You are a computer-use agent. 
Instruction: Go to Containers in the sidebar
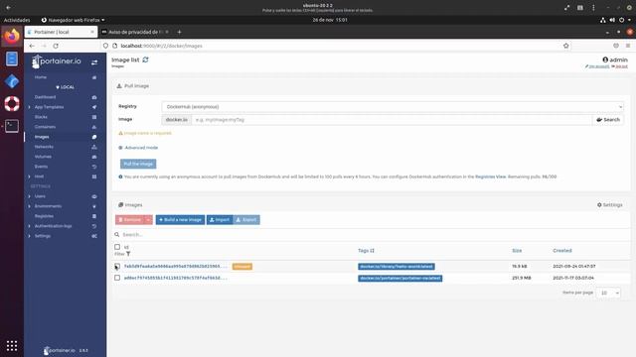coord(45,127)
